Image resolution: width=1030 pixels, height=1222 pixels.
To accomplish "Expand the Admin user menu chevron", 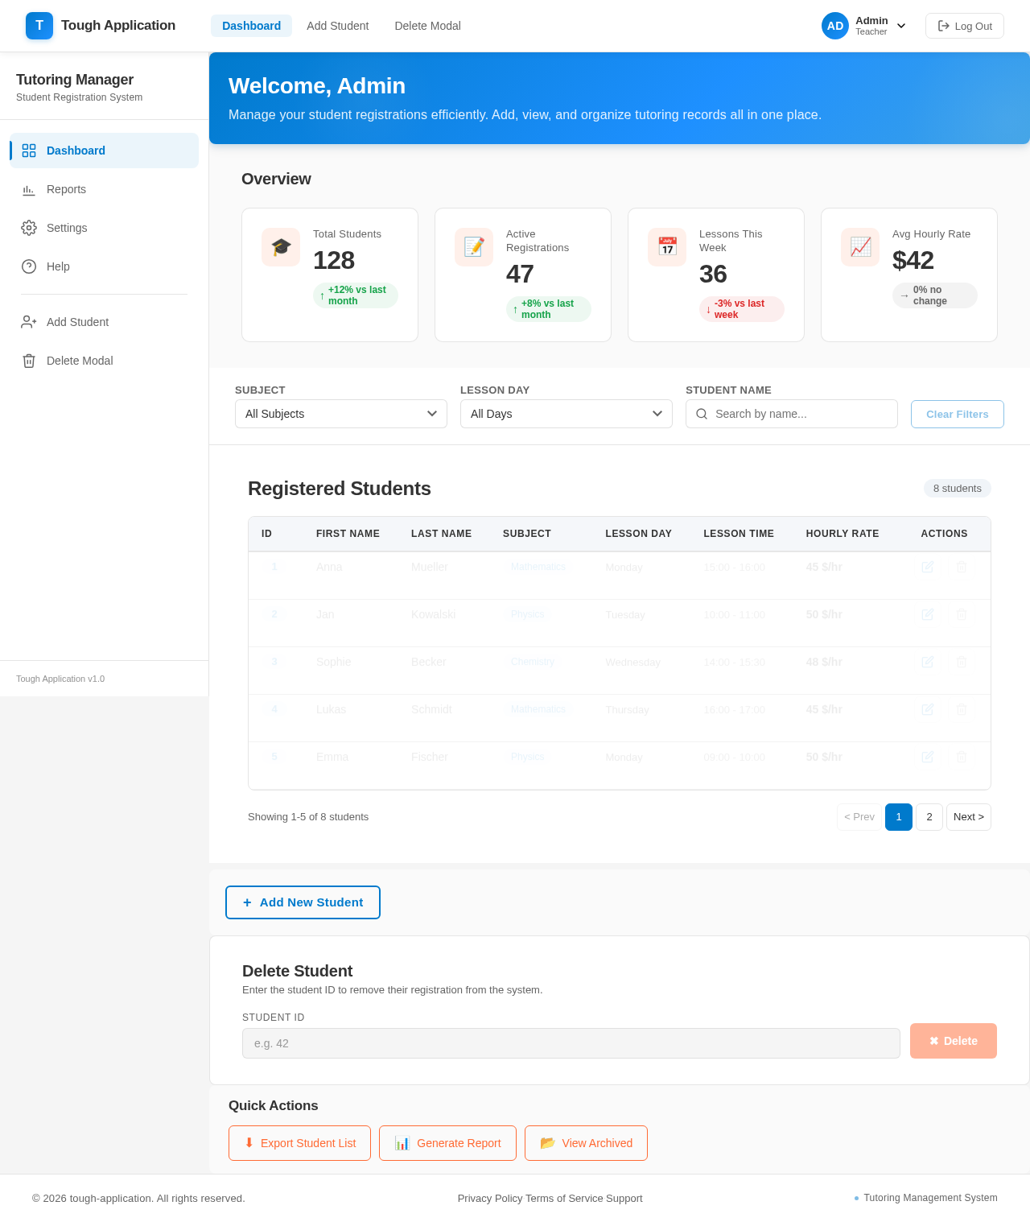I will point(901,26).
